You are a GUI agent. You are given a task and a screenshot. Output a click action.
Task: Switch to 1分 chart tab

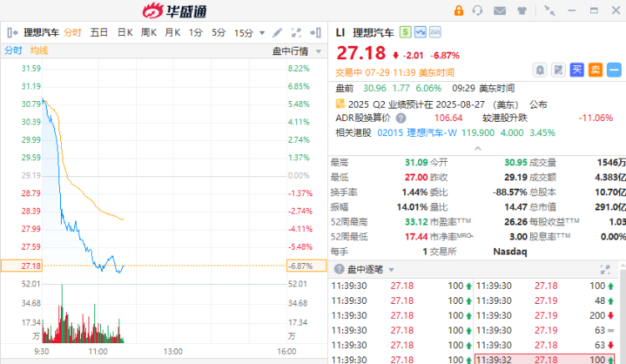[x=195, y=33]
